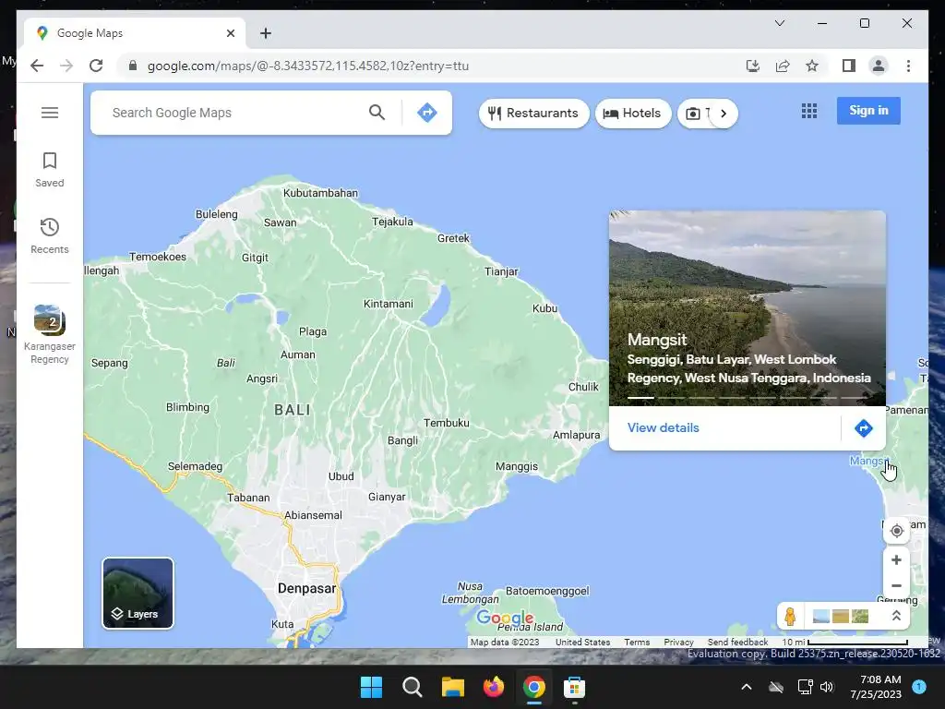The height and width of the screenshot is (709, 945).
Task: Open Chrome's three-dot menu
Action: point(908,66)
